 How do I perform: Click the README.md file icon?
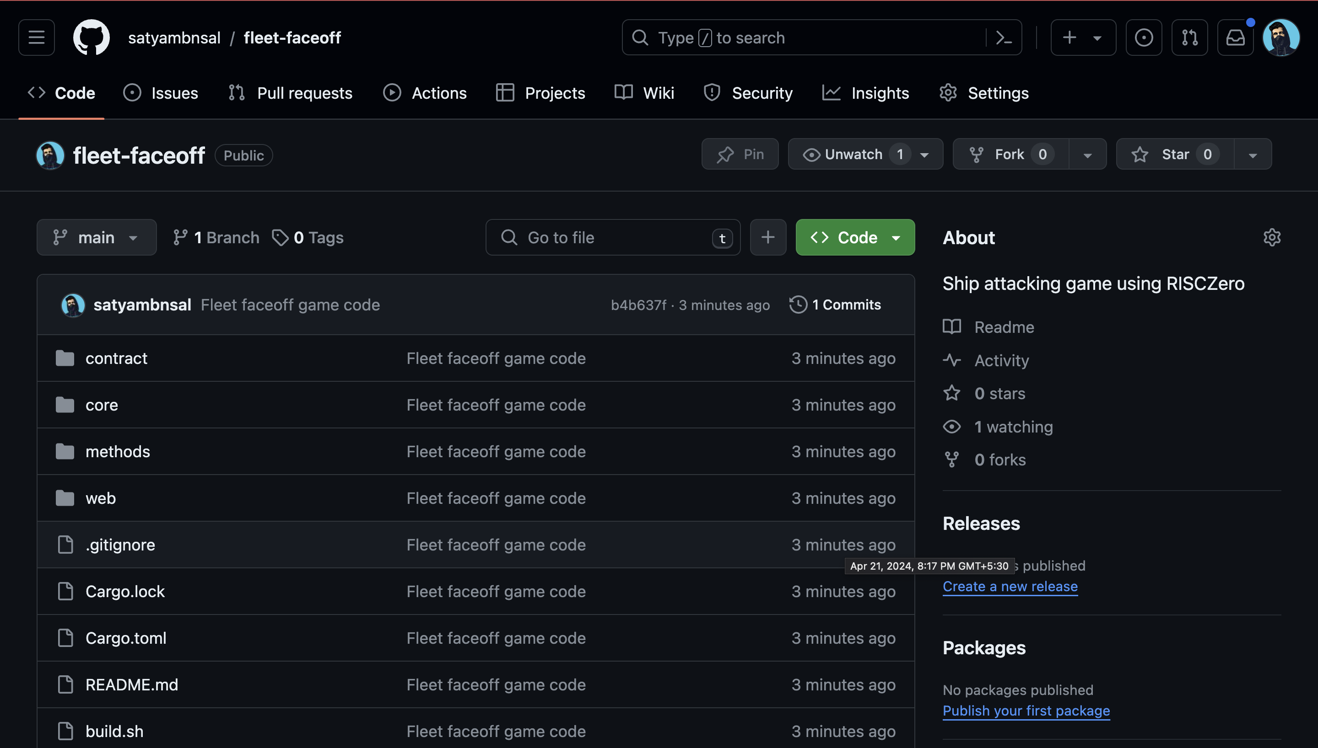[65, 685]
